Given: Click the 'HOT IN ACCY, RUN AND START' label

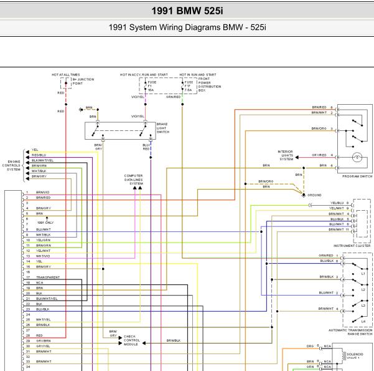Looking at the screenshot, I should [x=144, y=75].
